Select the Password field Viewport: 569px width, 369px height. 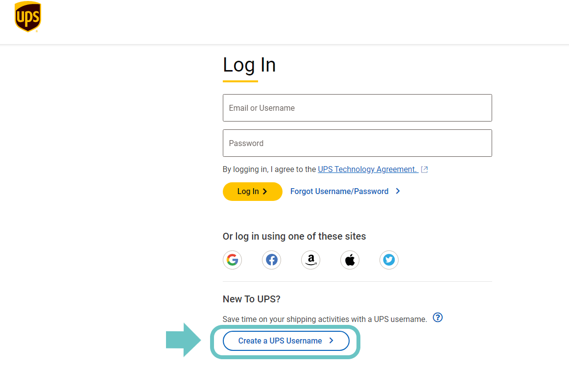[x=357, y=143]
